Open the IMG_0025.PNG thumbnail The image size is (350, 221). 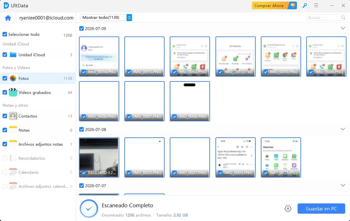click(144, 157)
